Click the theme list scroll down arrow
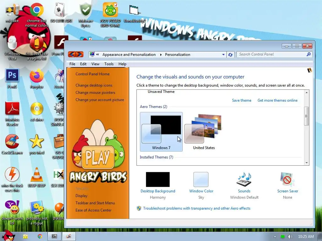The height and width of the screenshot is (241, 322). (x=307, y=163)
